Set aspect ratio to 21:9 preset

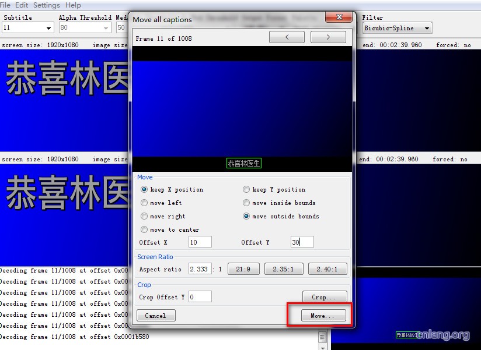point(242,269)
